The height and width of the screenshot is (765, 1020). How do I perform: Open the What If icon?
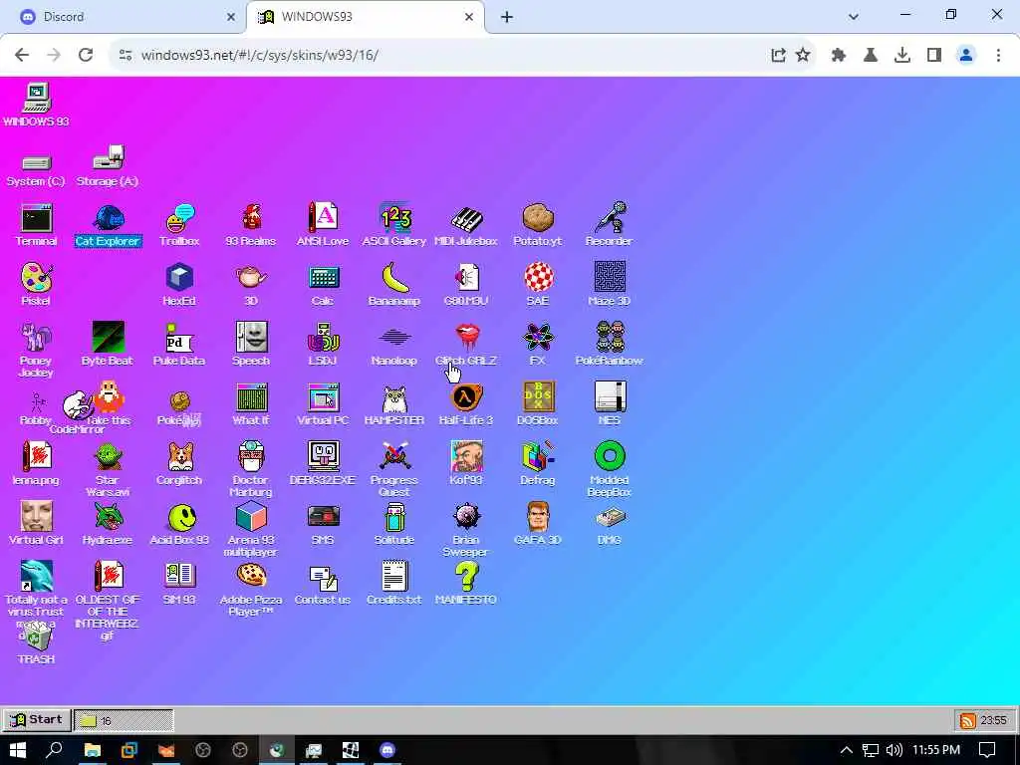[x=251, y=397]
